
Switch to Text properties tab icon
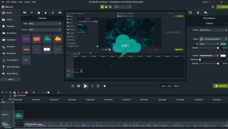[198, 13]
